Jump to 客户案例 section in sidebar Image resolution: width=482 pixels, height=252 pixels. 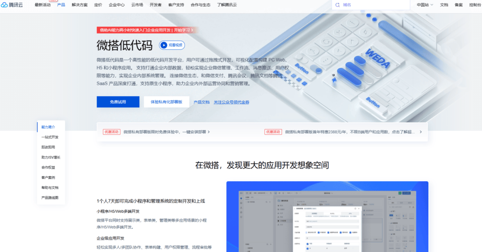point(48,178)
